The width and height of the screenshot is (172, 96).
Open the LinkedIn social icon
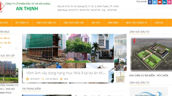point(165,2)
